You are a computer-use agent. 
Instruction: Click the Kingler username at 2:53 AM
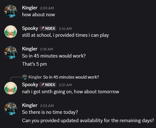(30, 105)
